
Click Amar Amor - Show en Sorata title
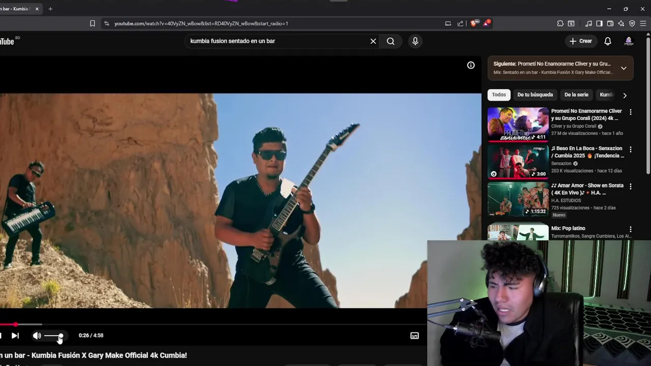tap(587, 189)
